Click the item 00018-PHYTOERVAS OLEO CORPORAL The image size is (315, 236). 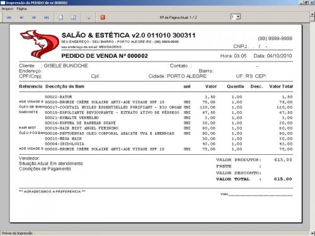(110, 133)
